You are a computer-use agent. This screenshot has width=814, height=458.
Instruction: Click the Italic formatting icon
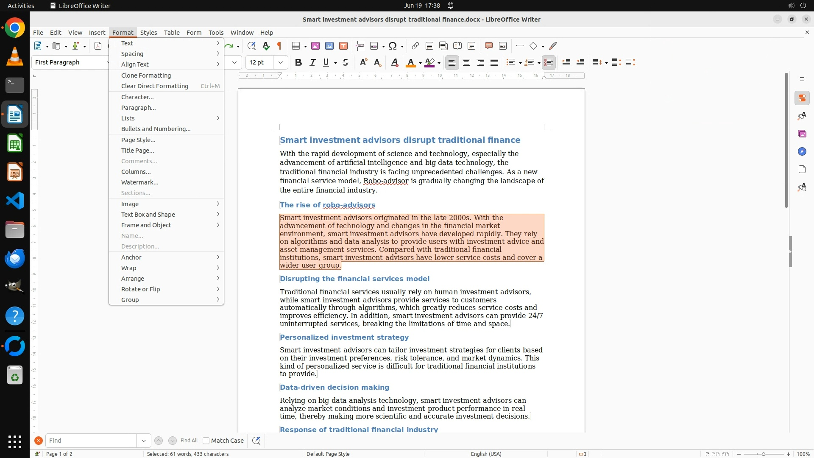coord(312,63)
